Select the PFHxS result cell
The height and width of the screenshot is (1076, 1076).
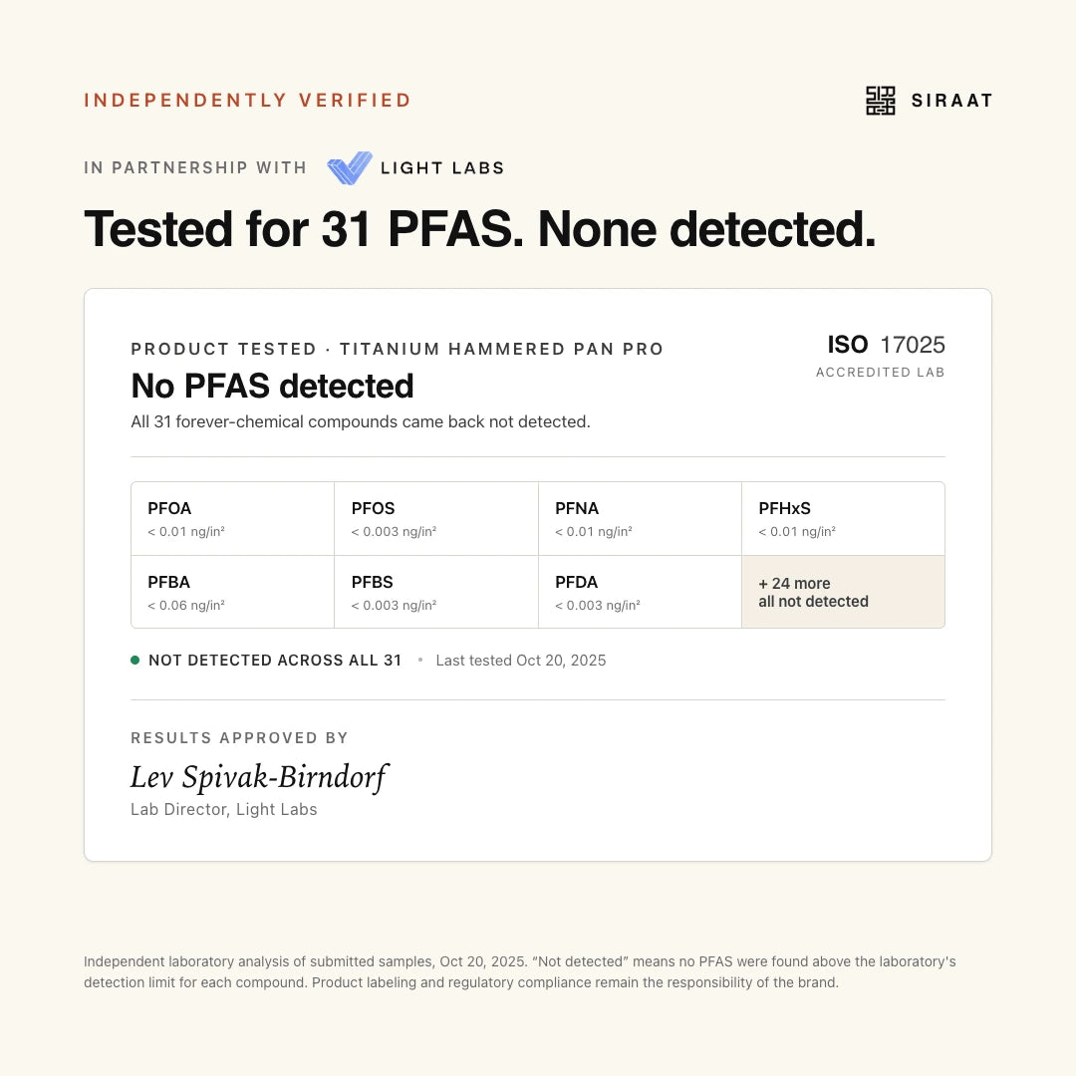[x=844, y=519]
